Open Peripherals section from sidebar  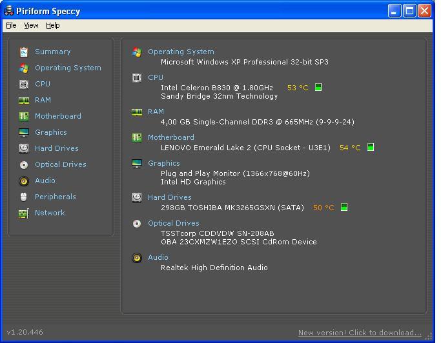click(56, 197)
